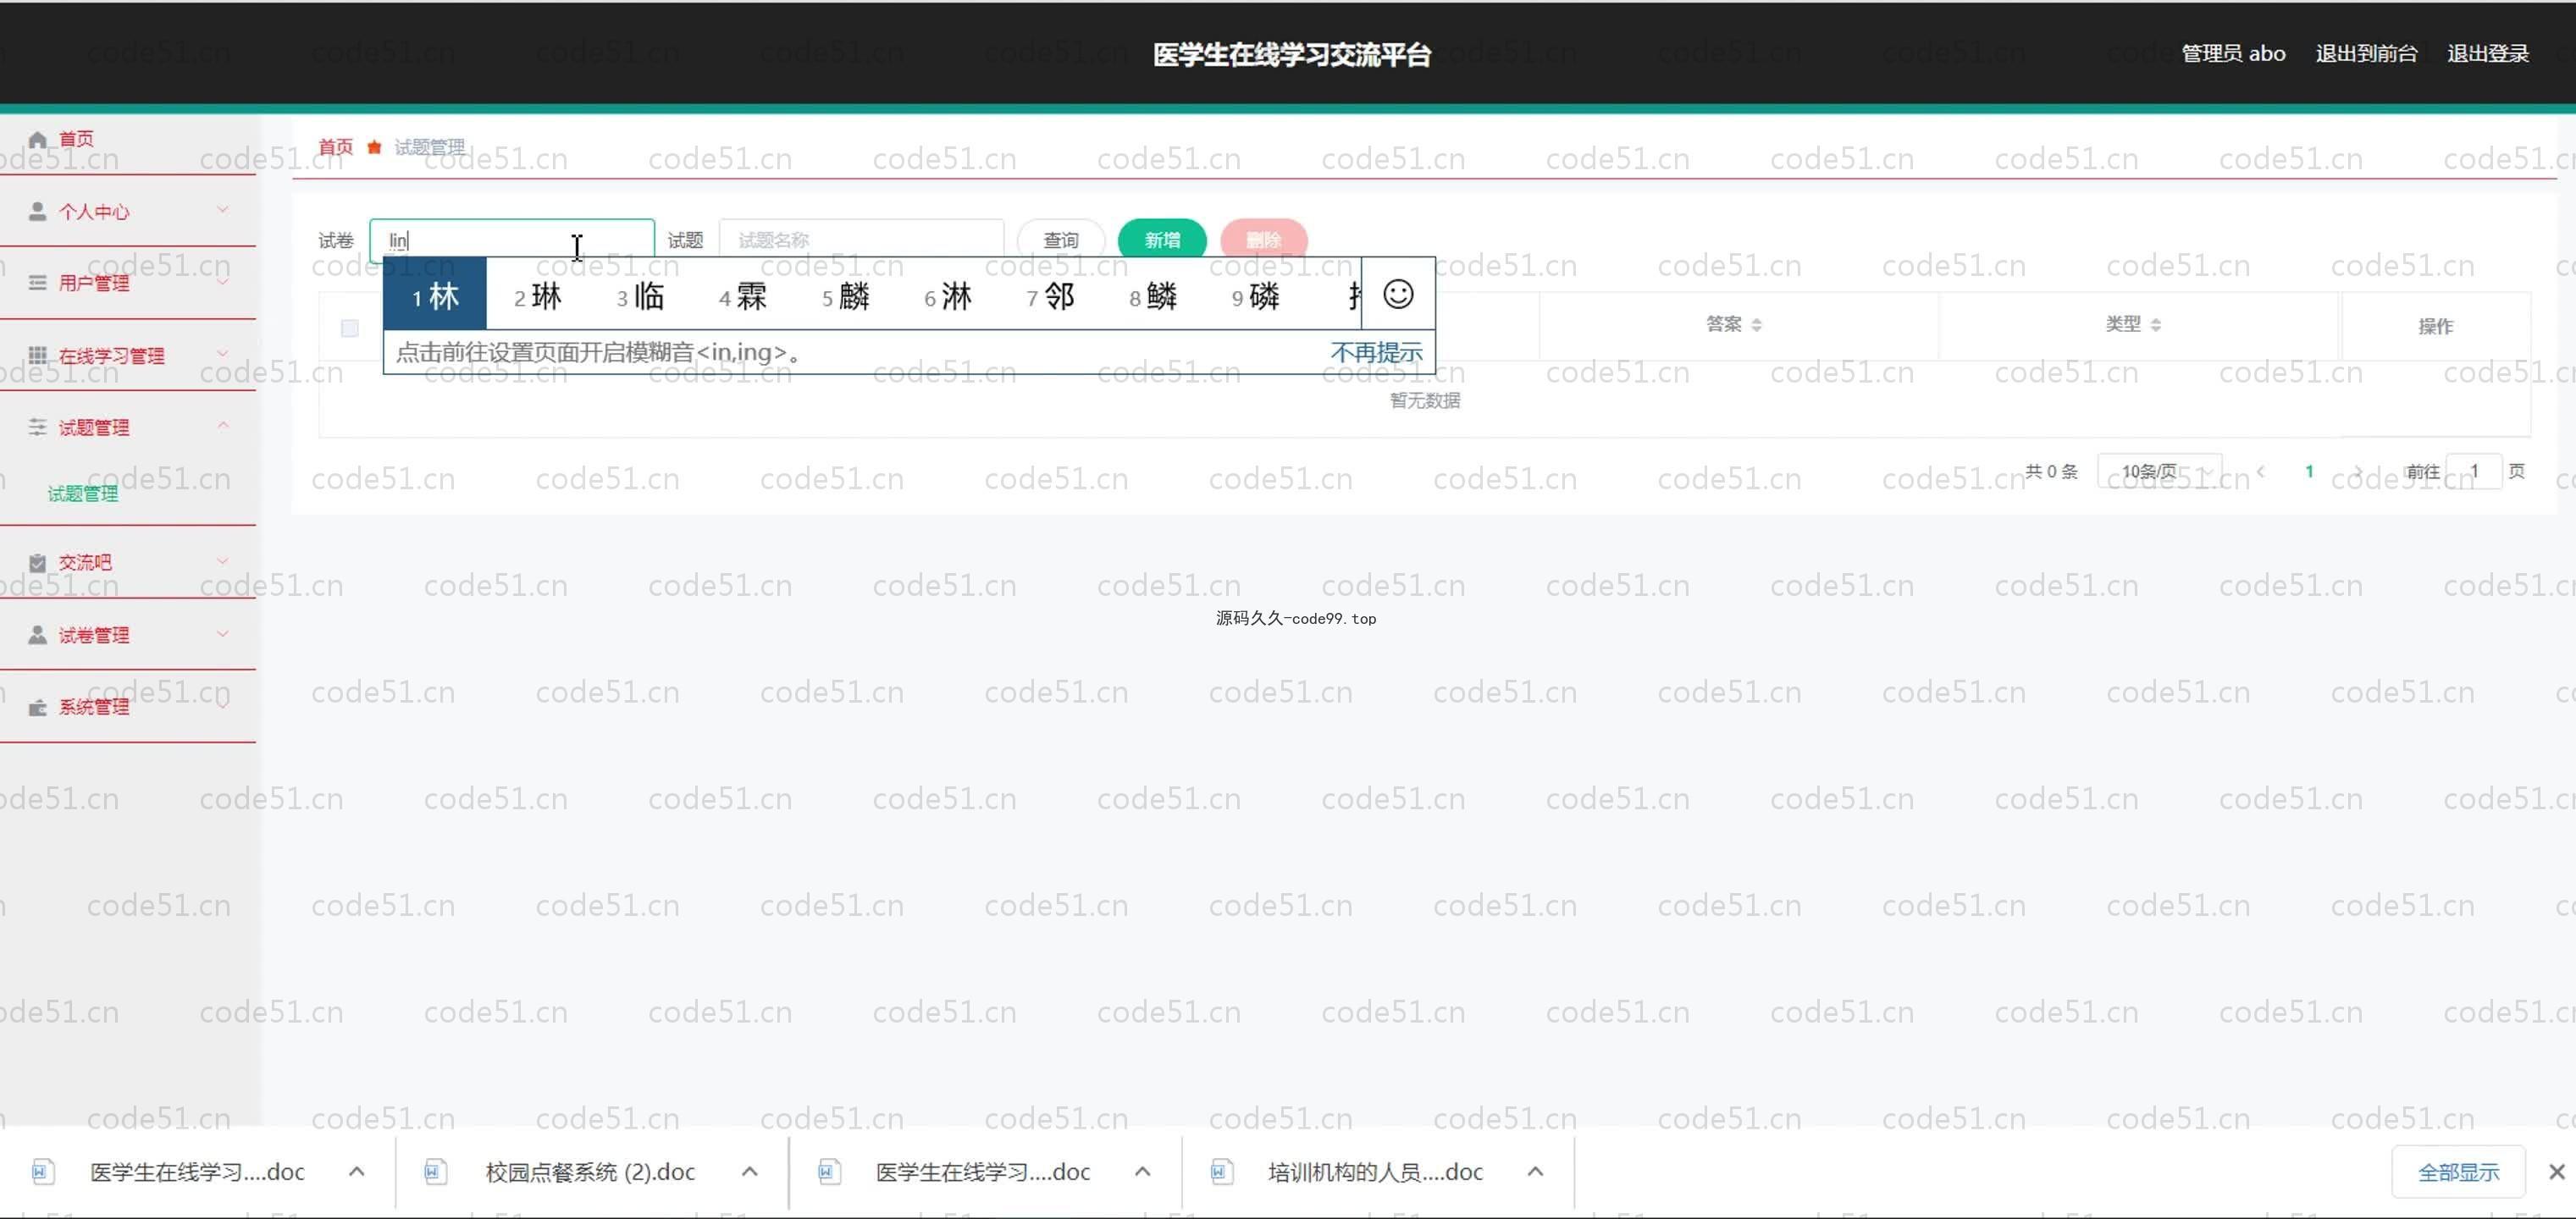Go to the next page arrow
The width and height of the screenshot is (2576, 1219).
coord(2358,471)
